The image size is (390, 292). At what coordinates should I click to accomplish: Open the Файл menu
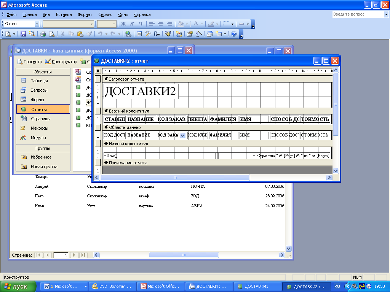(x=11, y=14)
